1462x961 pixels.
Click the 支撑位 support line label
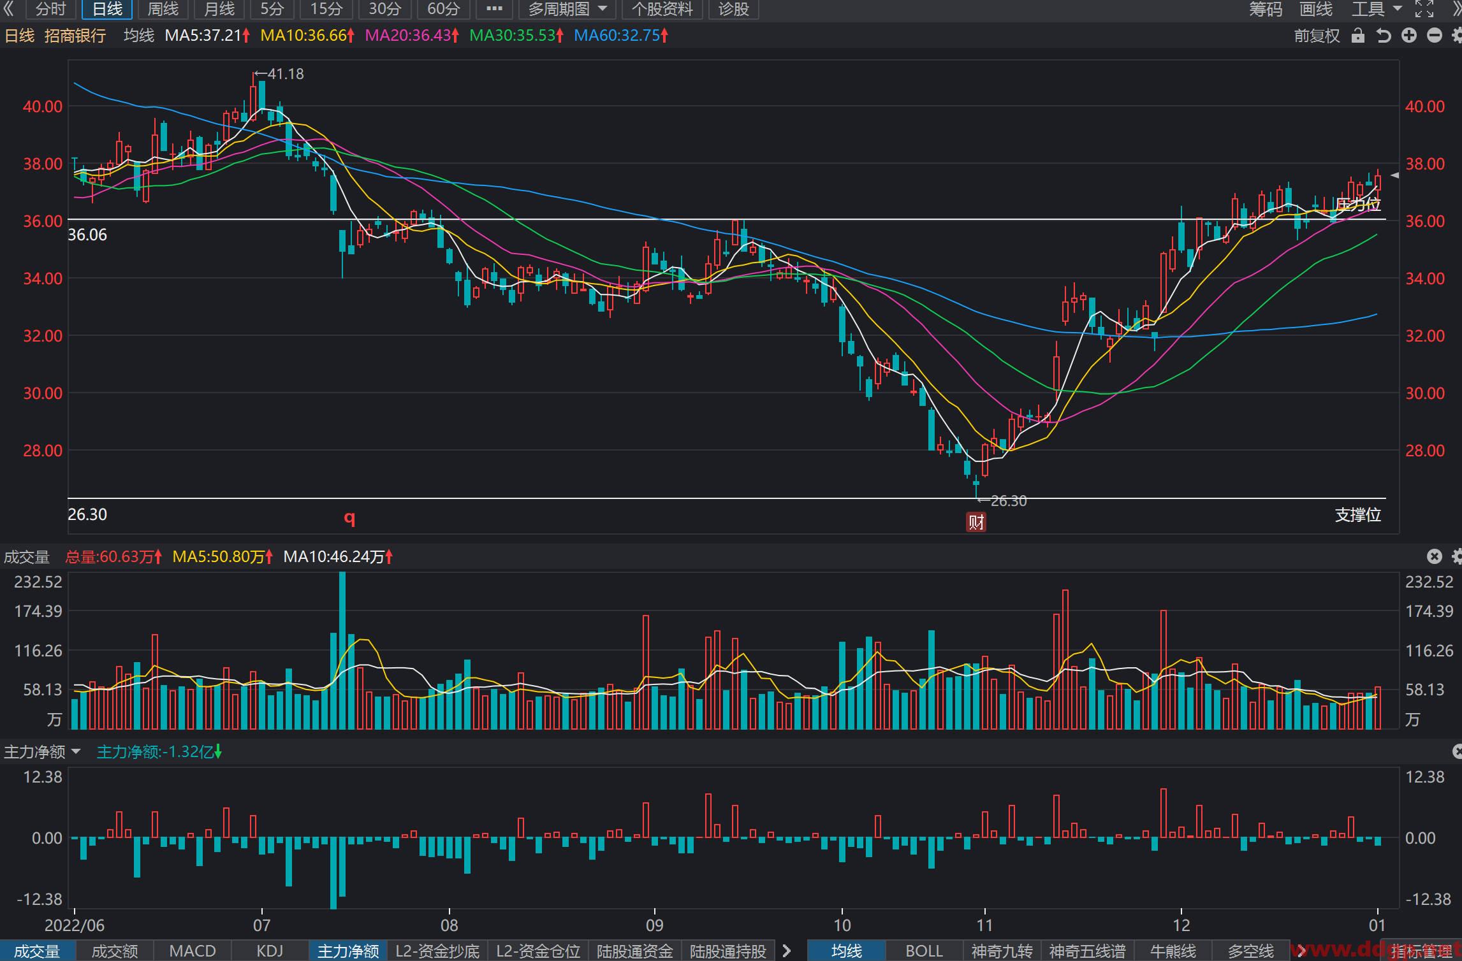pyautogui.click(x=1358, y=515)
